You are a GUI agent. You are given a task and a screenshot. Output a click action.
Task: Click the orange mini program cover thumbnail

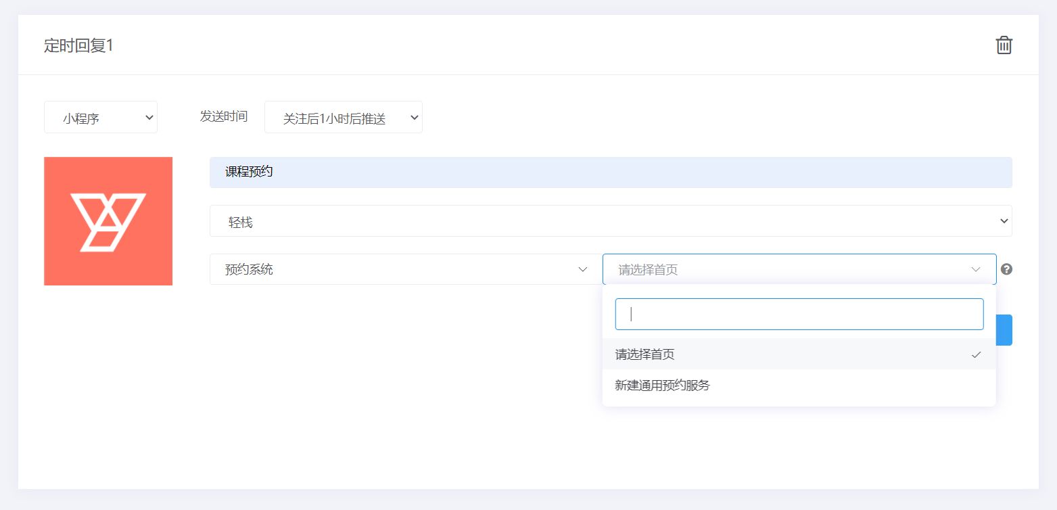tap(108, 221)
